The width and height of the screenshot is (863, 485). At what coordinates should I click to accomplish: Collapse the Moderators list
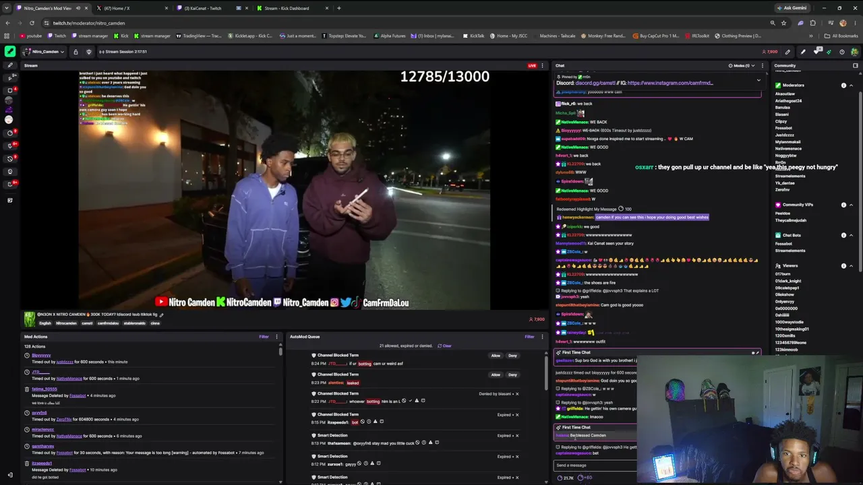coord(852,86)
